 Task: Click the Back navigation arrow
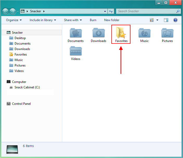tap(5, 11)
